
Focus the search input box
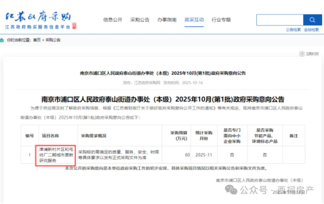(279, 20)
